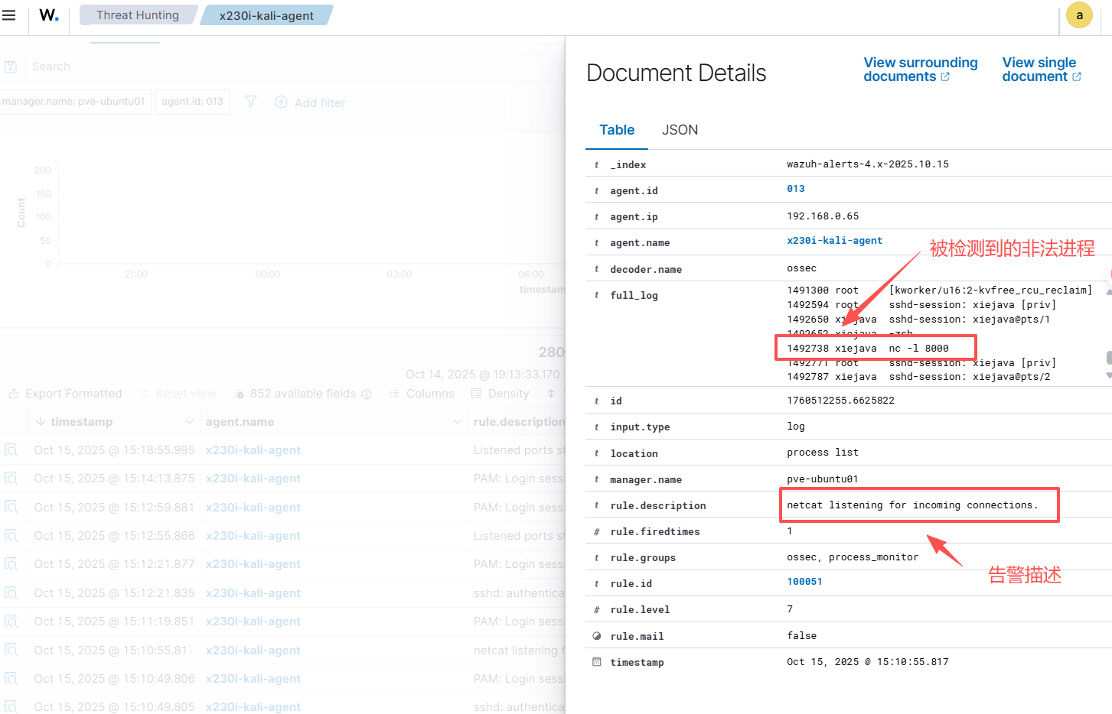This screenshot has width=1112, height=714.
Task: Click x230i-kali-agent agent.name value link
Action: click(x=834, y=241)
